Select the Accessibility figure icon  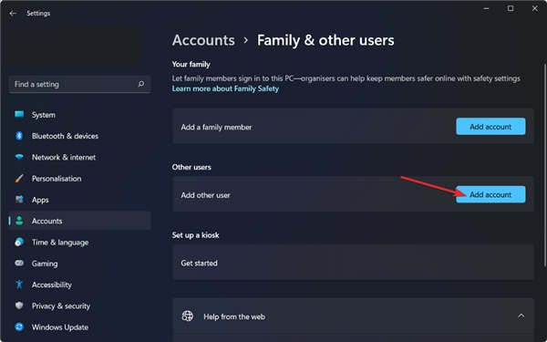point(19,285)
